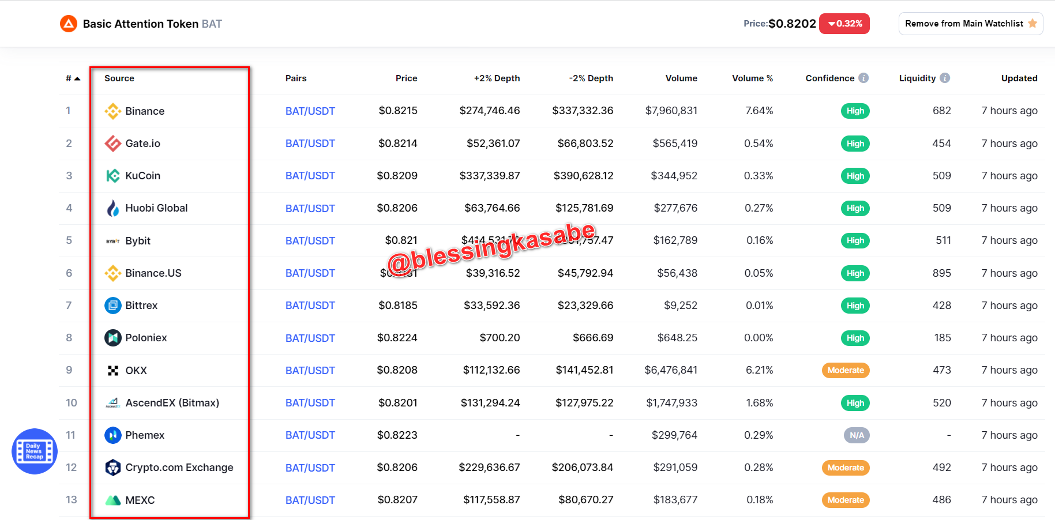The height and width of the screenshot is (520, 1055).
Task: Click the Gate.io logo icon
Action: 113,144
